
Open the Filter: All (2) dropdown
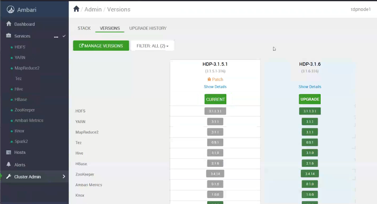[x=153, y=46]
